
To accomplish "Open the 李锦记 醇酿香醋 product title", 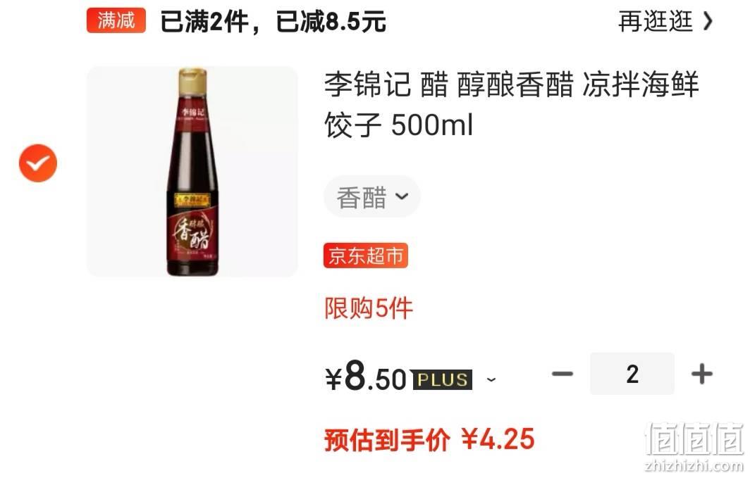I will pyautogui.click(x=511, y=105).
